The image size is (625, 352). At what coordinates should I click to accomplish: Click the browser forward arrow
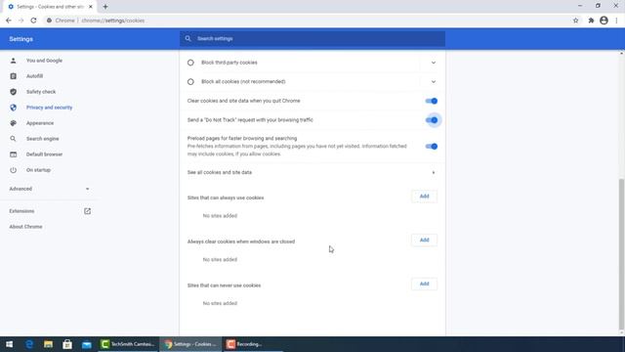click(21, 21)
